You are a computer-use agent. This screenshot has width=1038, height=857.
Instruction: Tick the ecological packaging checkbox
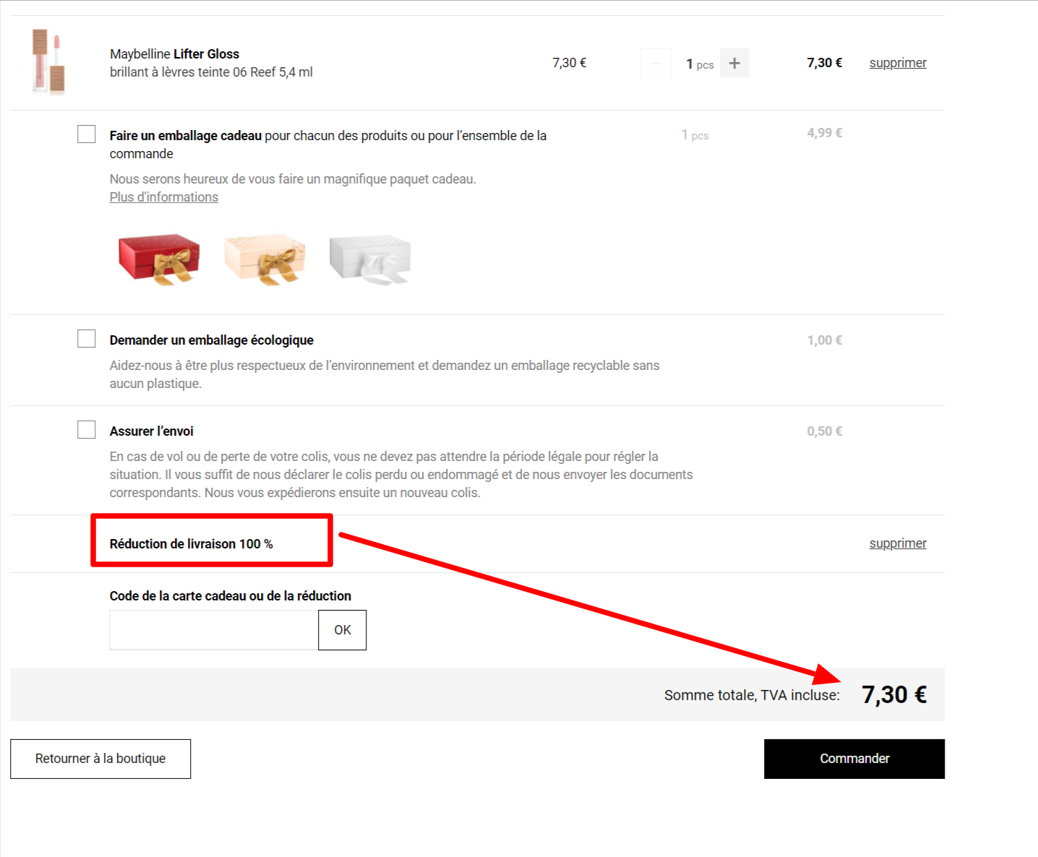coord(87,339)
